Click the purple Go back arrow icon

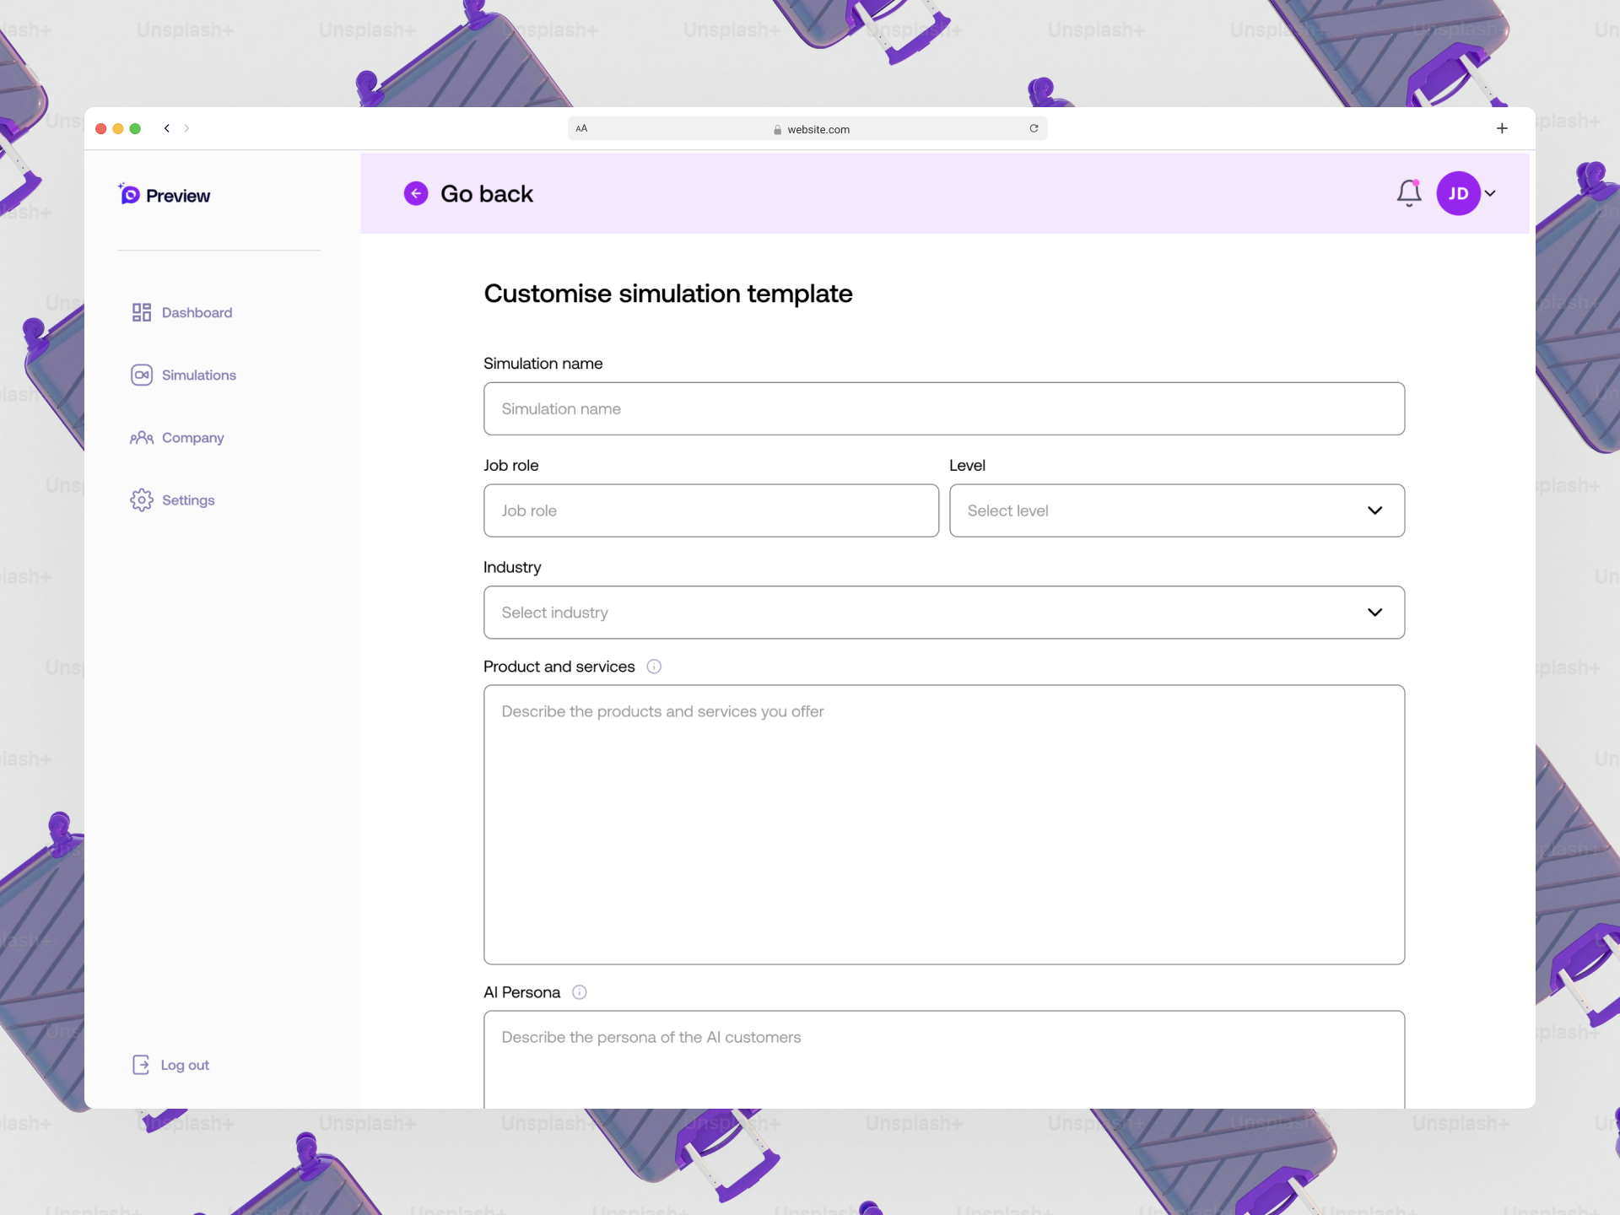tap(415, 193)
